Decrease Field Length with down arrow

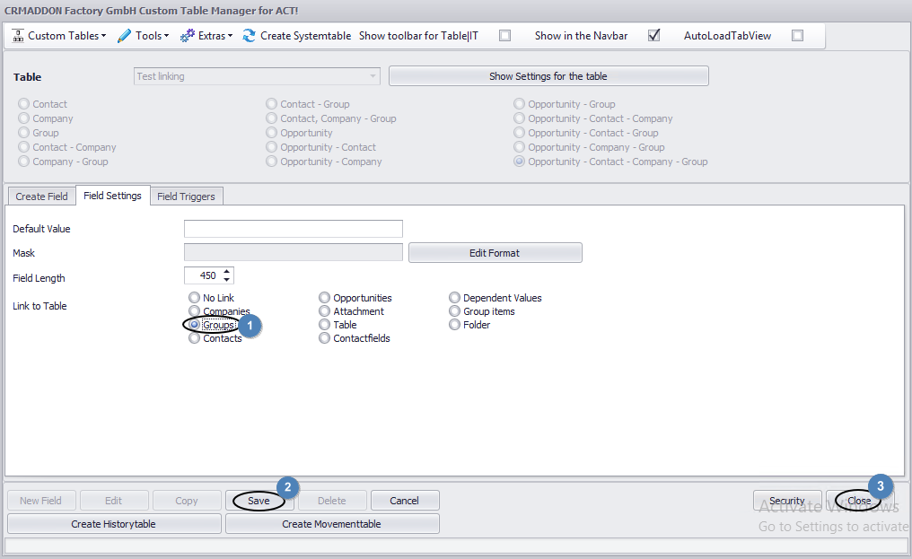pyautogui.click(x=227, y=280)
